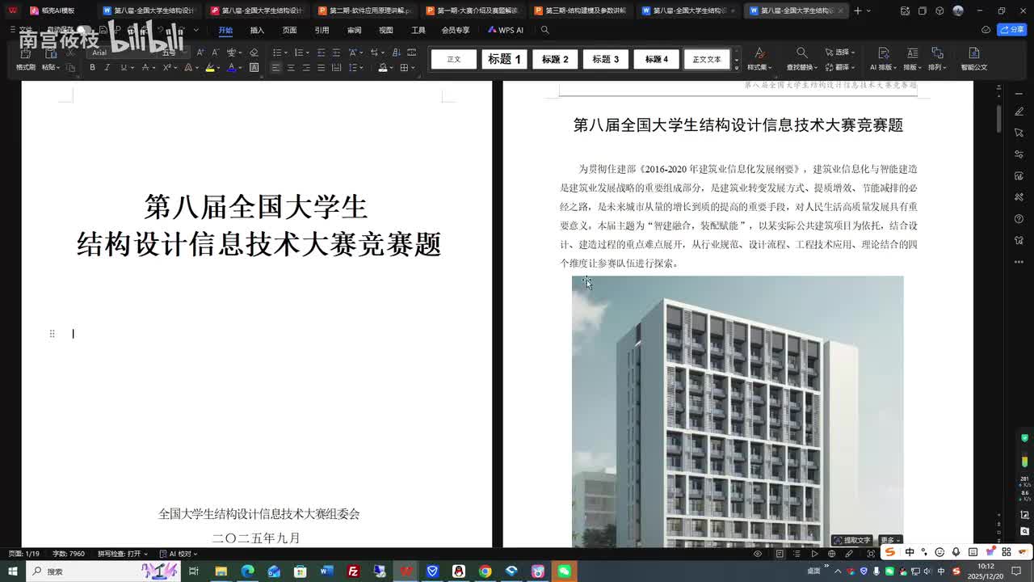Click the clear formatting eraser icon

254,52
